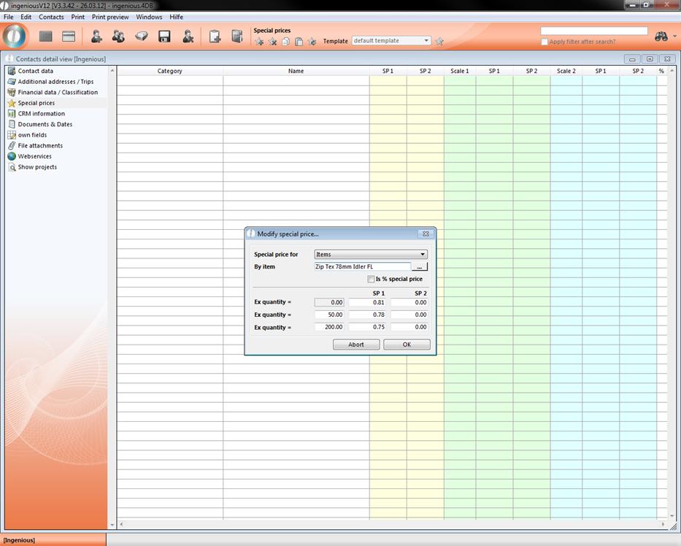This screenshot has height=546, width=681.
Task: Click the save floppy disk toolbar icon
Action: coord(164,36)
